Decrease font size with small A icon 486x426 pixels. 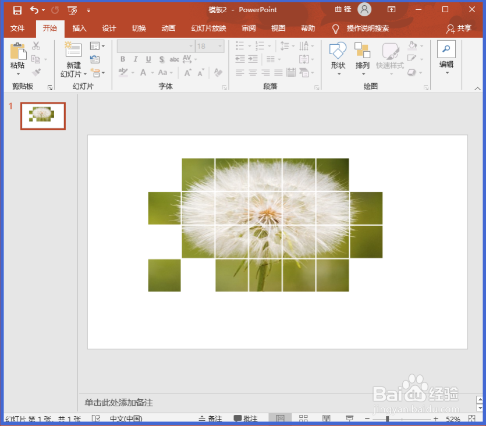[201, 73]
